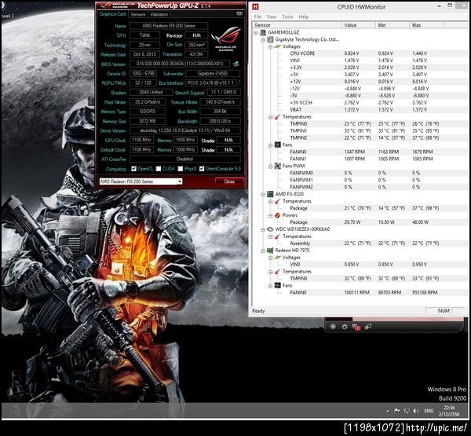Show hidden tray icons arrow

[388, 411]
